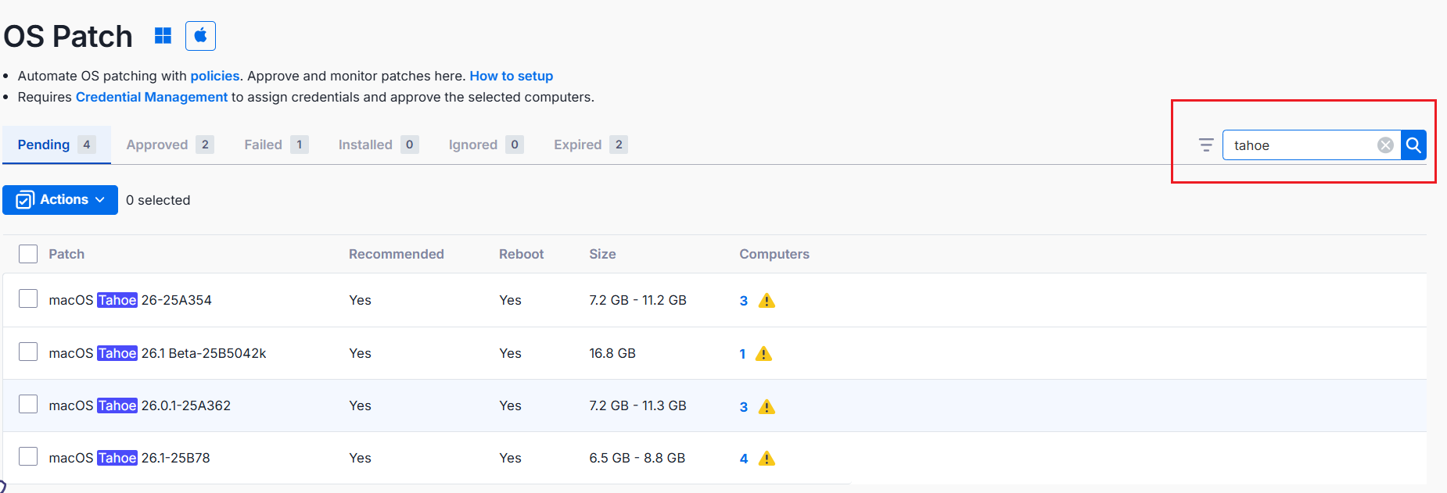The height and width of the screenshot is (493, 1447).
Task: Toggle the select-all patches checkbox
Action: click(x=28, y=254)
